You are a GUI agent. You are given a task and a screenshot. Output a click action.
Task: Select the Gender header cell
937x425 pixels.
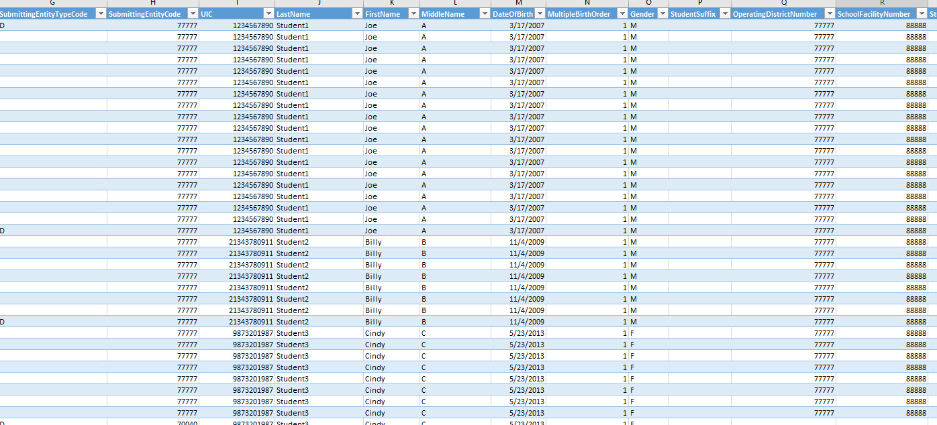(648, 14)
